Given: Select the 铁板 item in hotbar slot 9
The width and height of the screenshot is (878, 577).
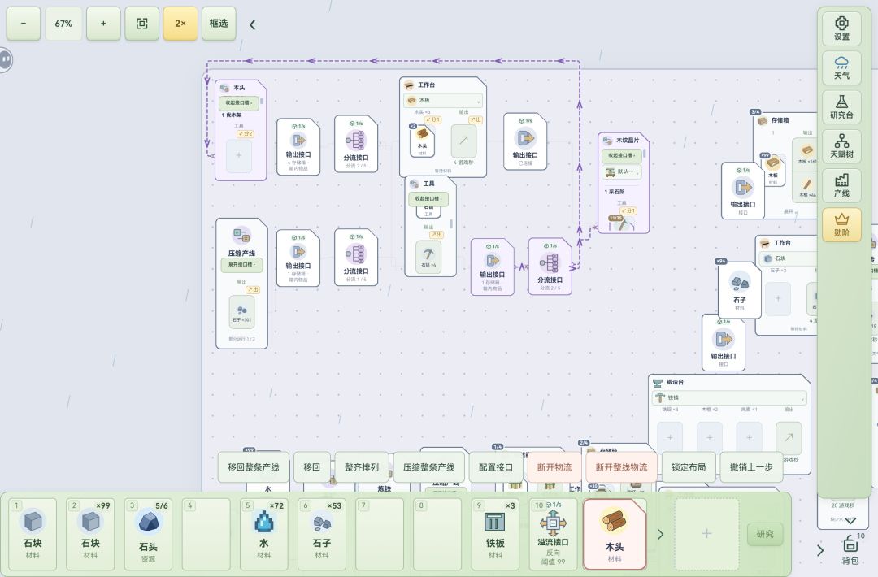Looking at the screenshot, I should [x=495, y=534].
